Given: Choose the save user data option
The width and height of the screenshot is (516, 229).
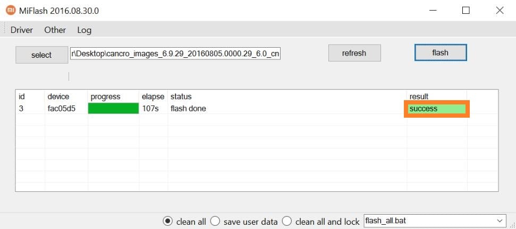Looking at the screenshot, I should pyautogui.click(x=216, y=222).
